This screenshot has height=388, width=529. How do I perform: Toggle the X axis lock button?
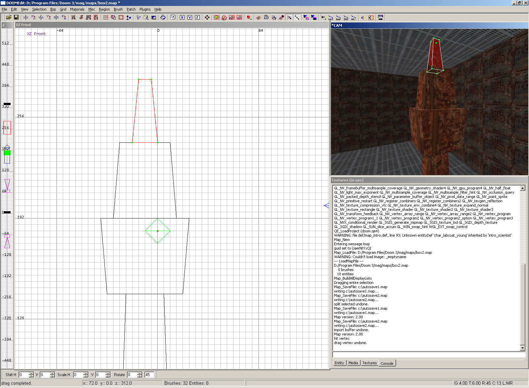tap(182, 18)
